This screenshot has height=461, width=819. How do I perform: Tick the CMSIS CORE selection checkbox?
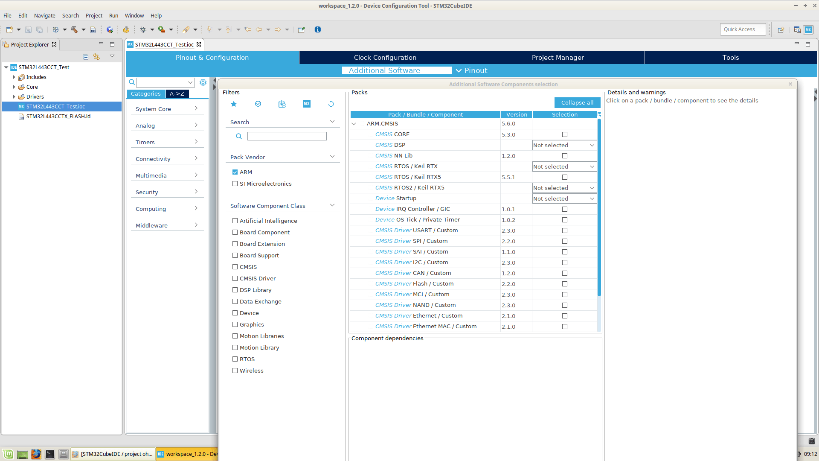click(565, 134)
